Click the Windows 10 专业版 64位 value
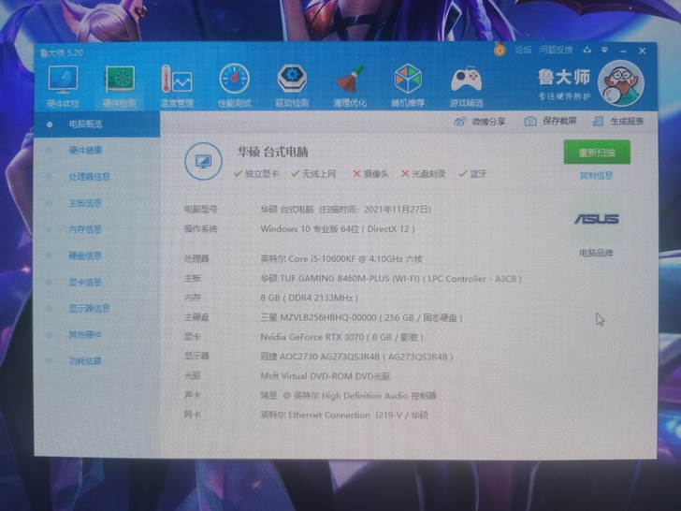The height and width of the screenshot is (511, 681). pos(338,229)
